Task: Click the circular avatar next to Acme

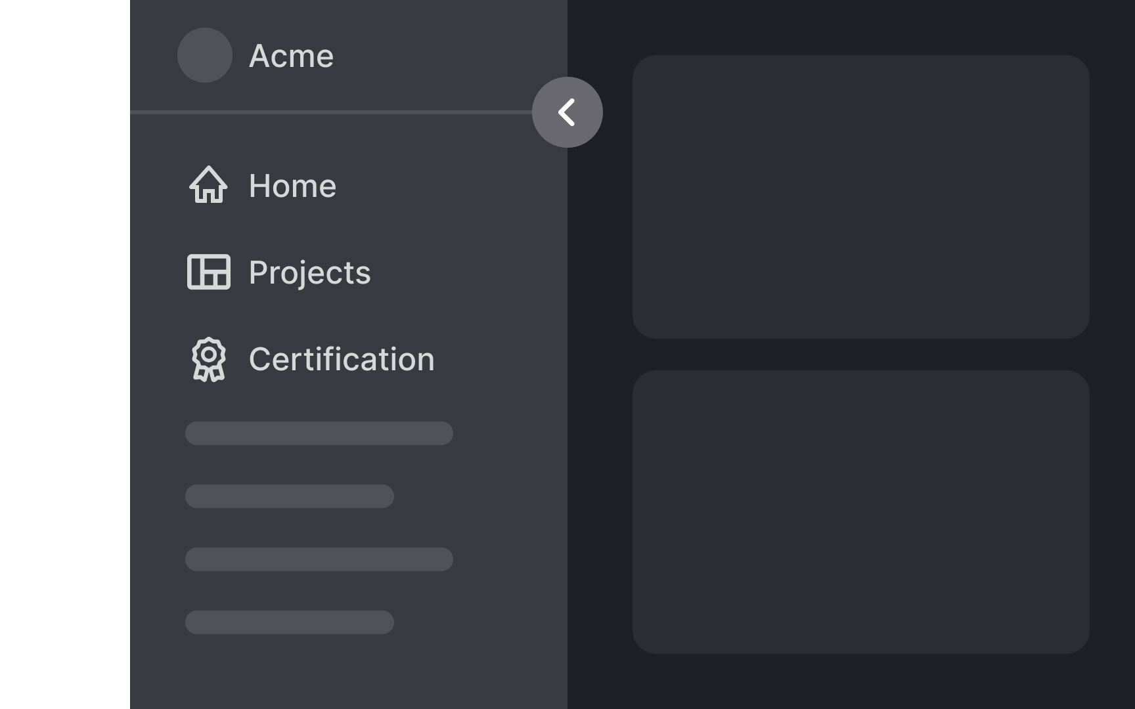Action: pyautogui.click(x=204, y=55)
